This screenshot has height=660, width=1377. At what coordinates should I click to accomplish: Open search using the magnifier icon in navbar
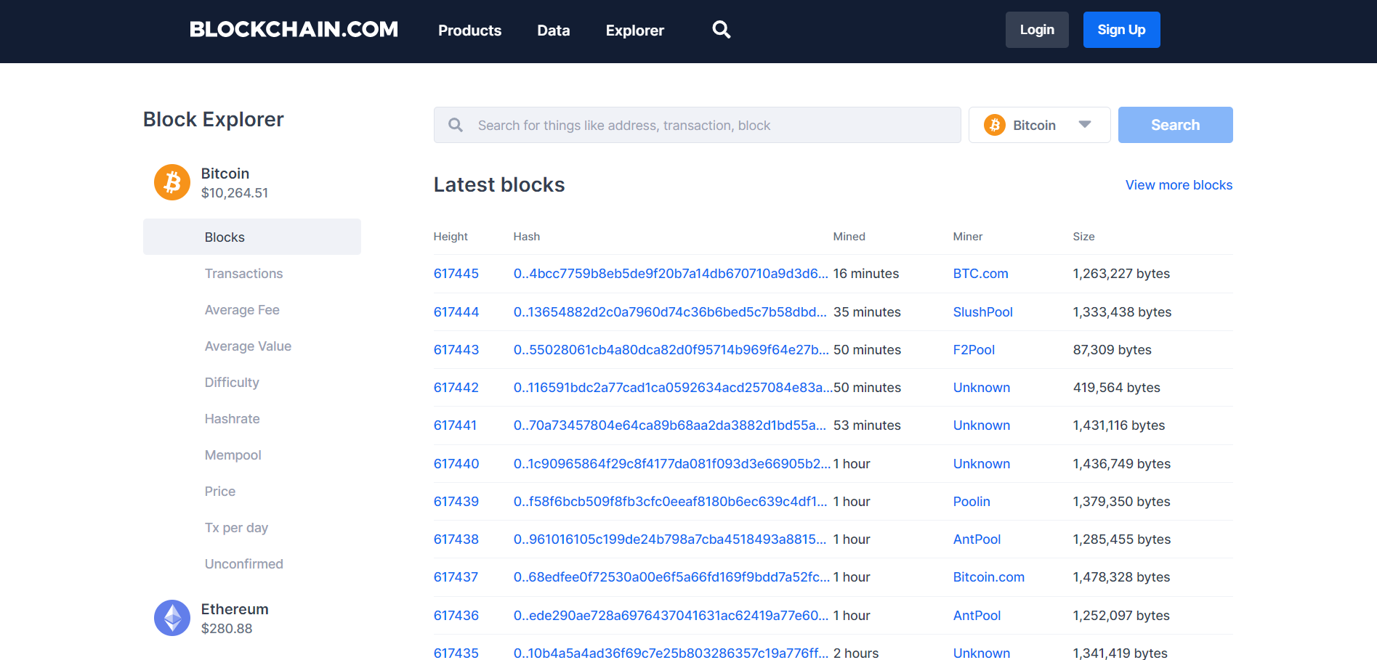pos(721,29)
